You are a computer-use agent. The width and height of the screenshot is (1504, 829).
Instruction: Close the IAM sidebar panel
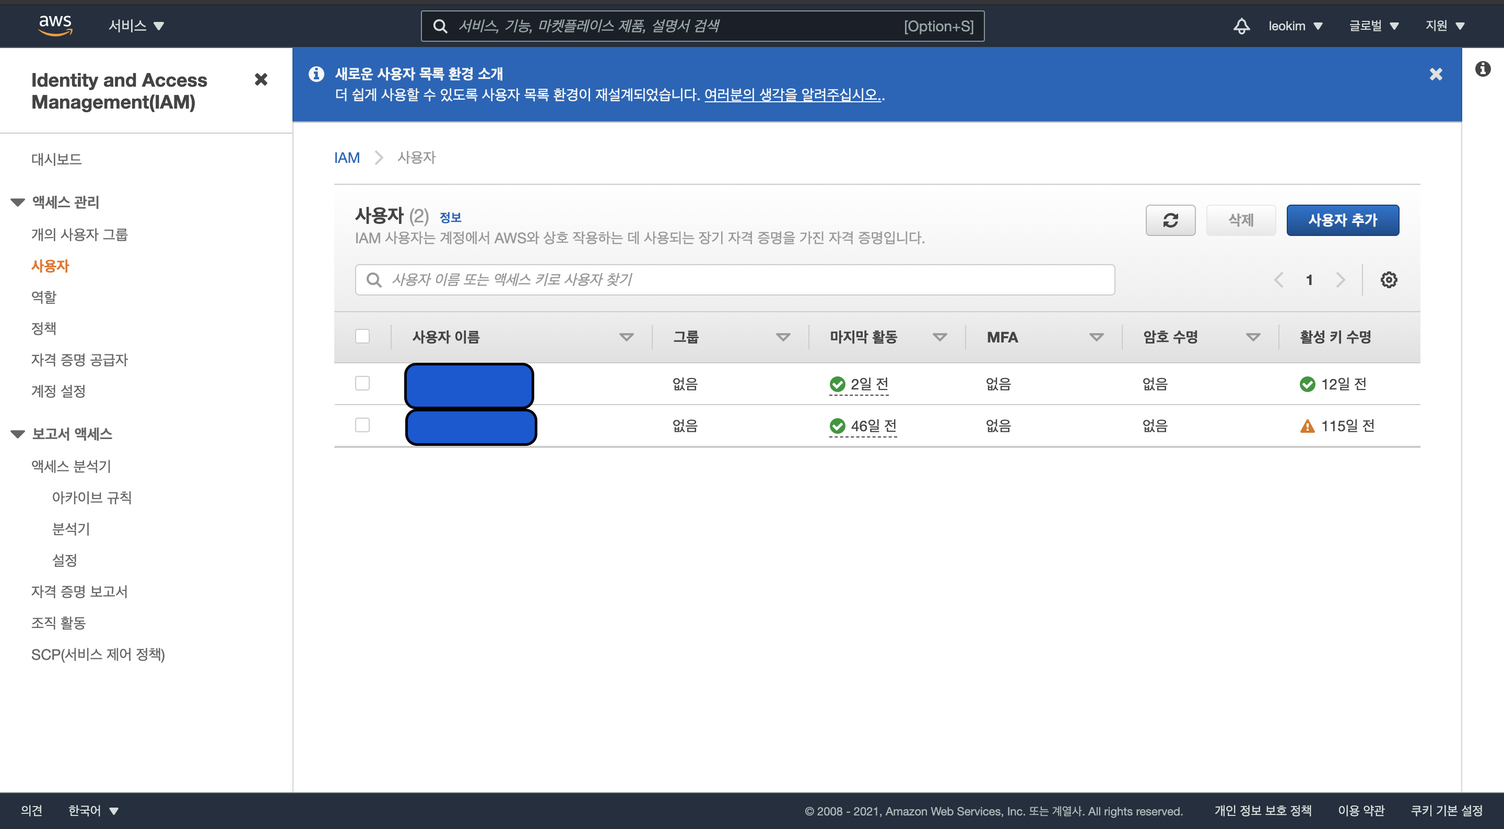coord(261,79)
